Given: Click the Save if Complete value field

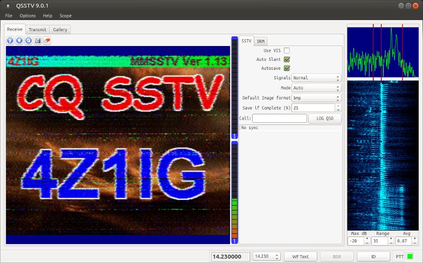Looking at the screenshot, I should pos(314,108).
